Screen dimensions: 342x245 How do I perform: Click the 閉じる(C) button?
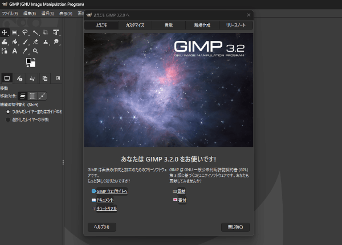[235, 227]
